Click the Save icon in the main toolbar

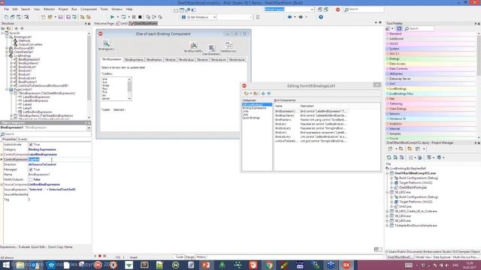click(x=60, y=17)
